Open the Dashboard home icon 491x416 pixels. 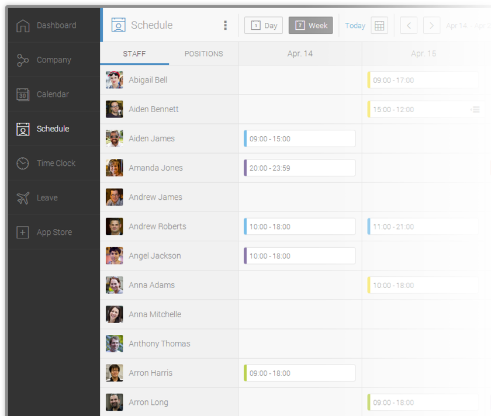[x=23, y=26]
